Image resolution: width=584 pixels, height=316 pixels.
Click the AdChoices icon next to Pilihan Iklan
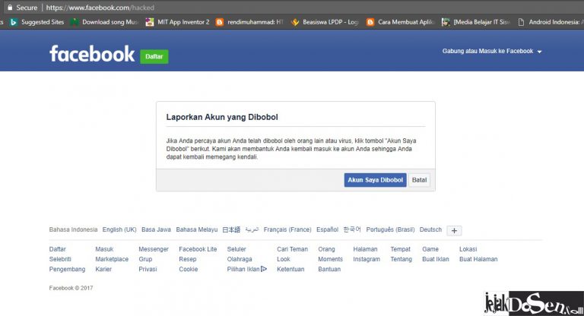(x=264, y=269)
